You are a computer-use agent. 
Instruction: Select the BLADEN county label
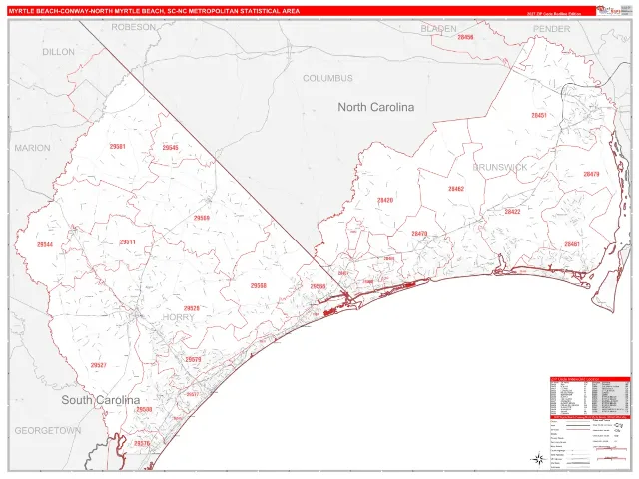tap(438, 29)
